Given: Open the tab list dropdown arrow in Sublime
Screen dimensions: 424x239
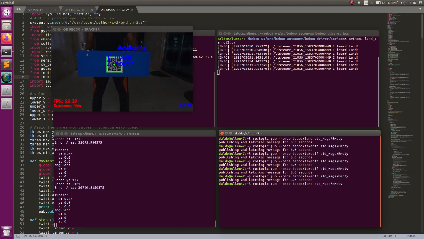Looking at the screenshot, I should (420, 10).
